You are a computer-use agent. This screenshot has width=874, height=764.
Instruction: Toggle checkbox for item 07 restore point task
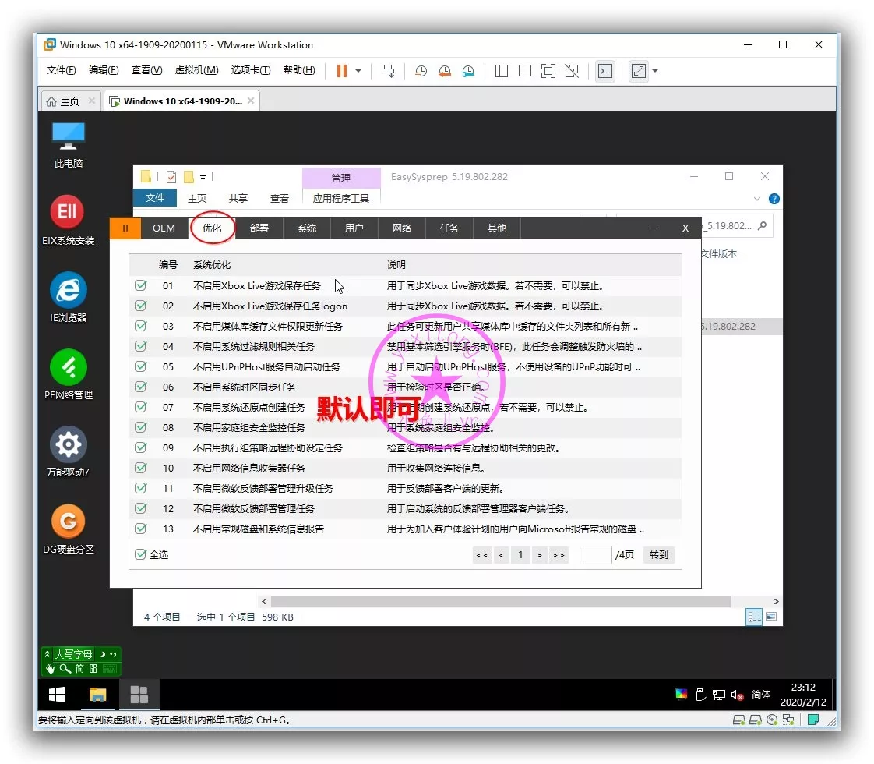pyautogui.click(x=141, y=407)
